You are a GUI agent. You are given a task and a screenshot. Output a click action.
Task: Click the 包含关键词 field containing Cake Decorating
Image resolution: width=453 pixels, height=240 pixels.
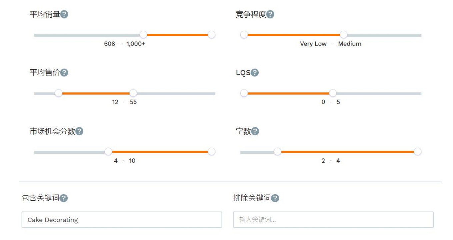pos(122,220)
